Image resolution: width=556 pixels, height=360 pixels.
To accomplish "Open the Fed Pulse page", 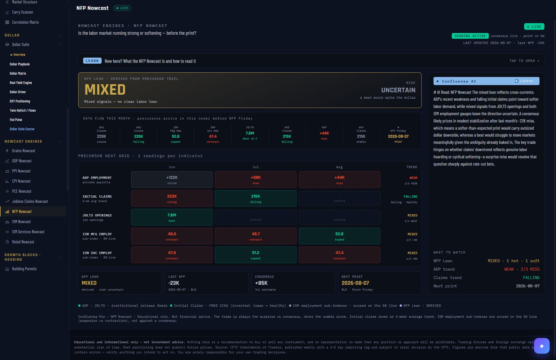I will (x=16, y=120).
